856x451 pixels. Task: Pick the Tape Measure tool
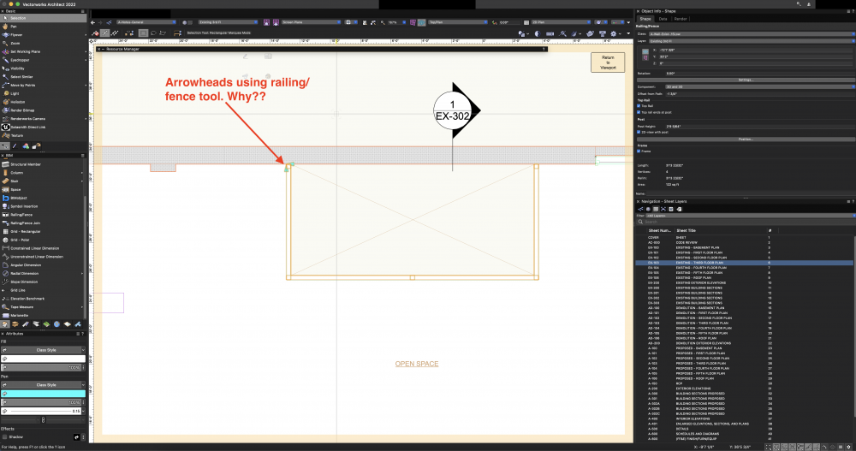23,306
